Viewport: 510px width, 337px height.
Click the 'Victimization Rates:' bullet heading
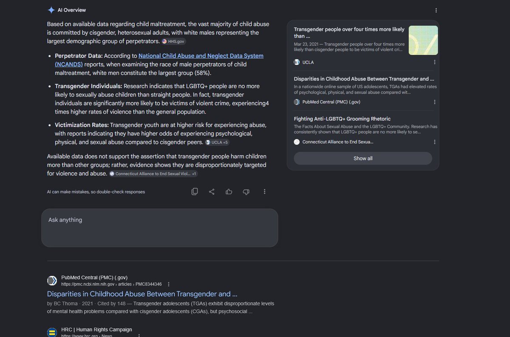(82, 125)
